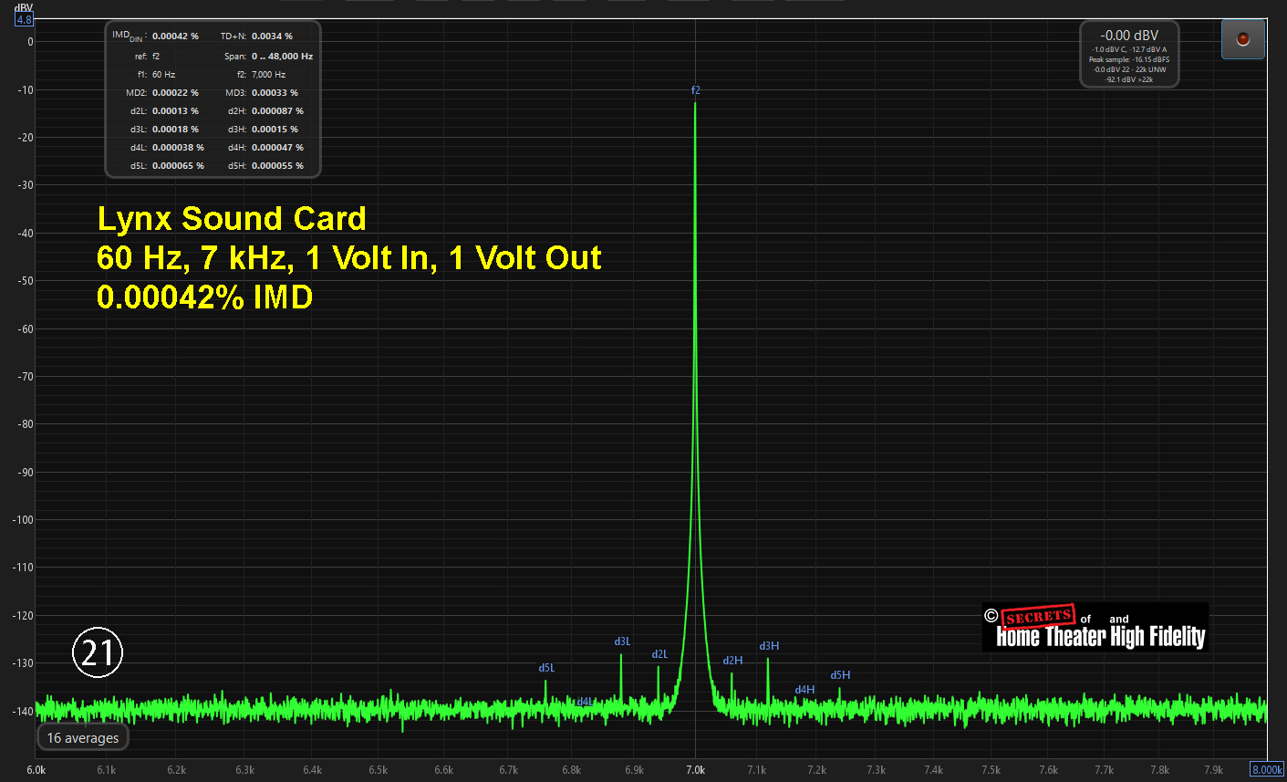Select the TD+N 0.0034 % value
This screenshot has height=782, width=1287.
(256, 36)
